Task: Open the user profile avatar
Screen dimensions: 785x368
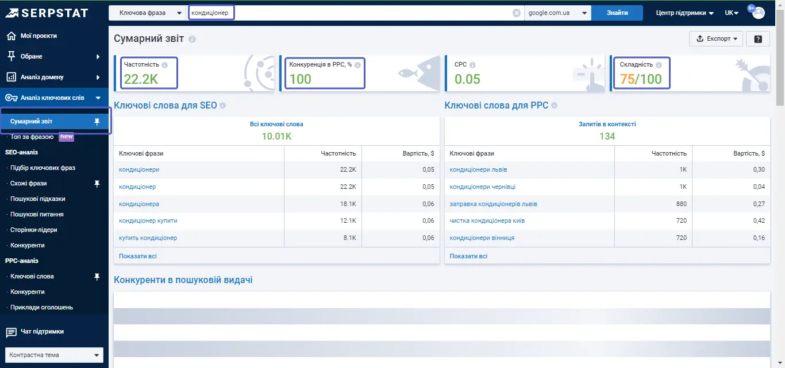Action: pyautogui.click(x=759, y=13)
